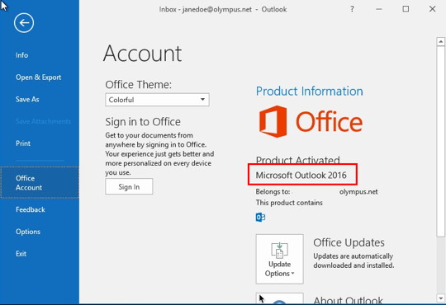This screenshot has height=305, width=446.
Task: Click the Office logo icon
Action: [x=273, y=121]
